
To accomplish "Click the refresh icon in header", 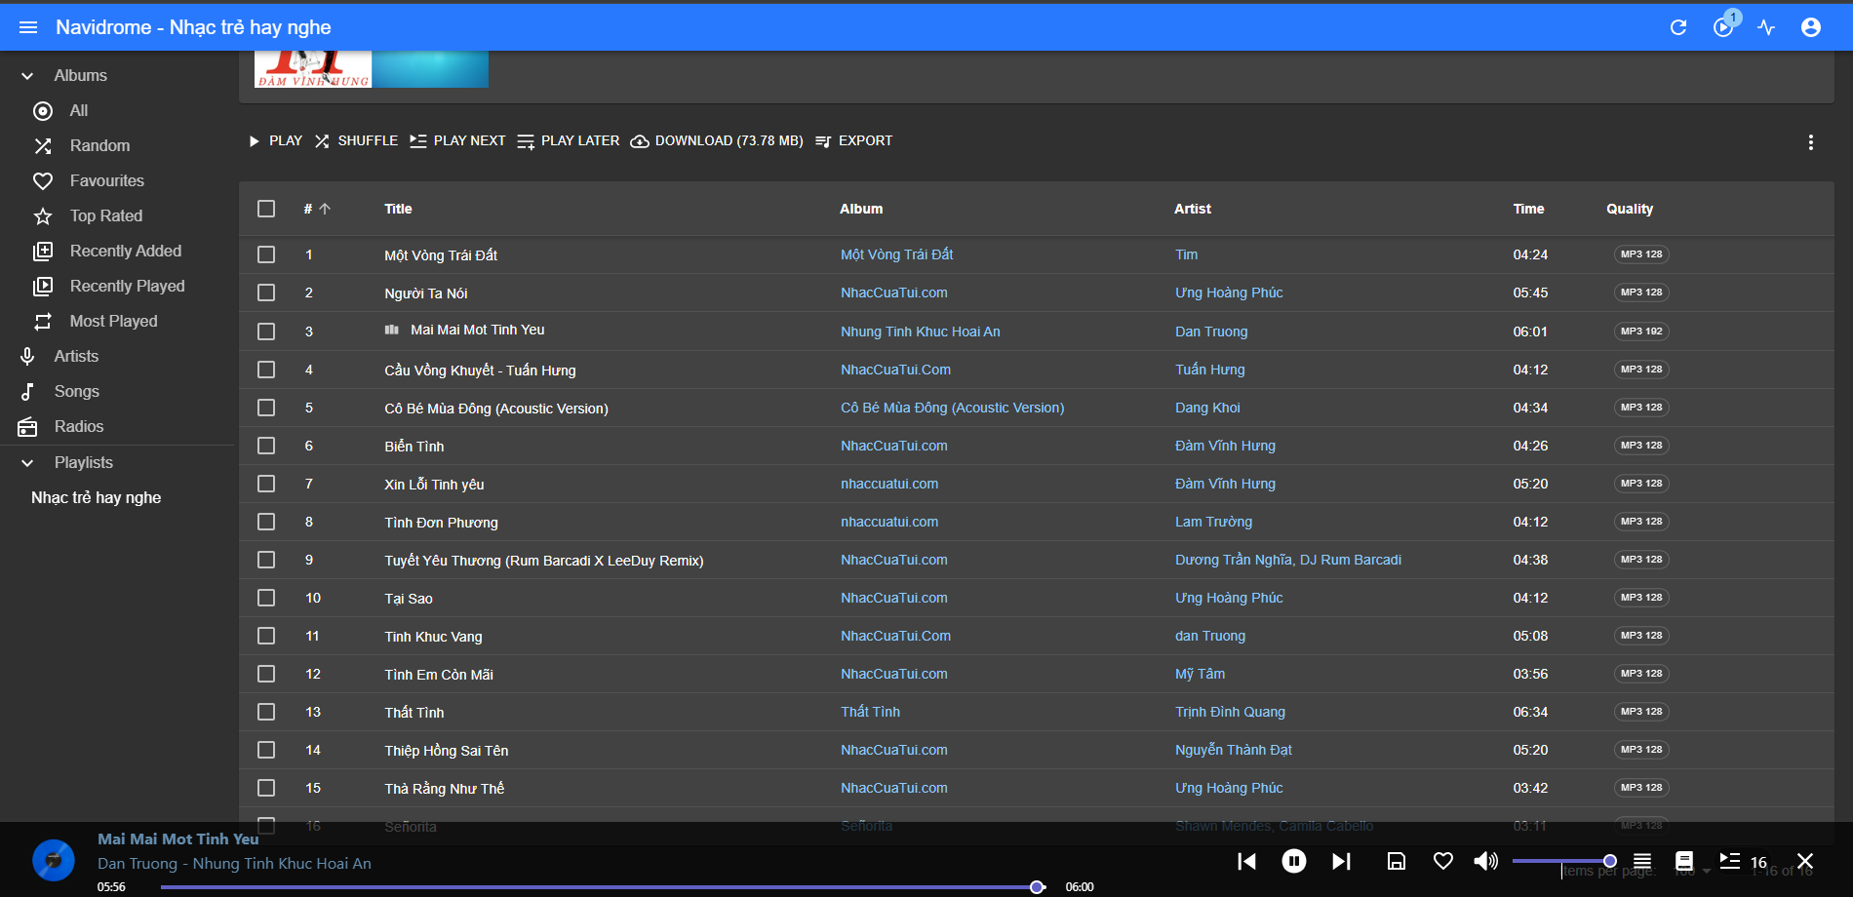I will (1677, 27).
